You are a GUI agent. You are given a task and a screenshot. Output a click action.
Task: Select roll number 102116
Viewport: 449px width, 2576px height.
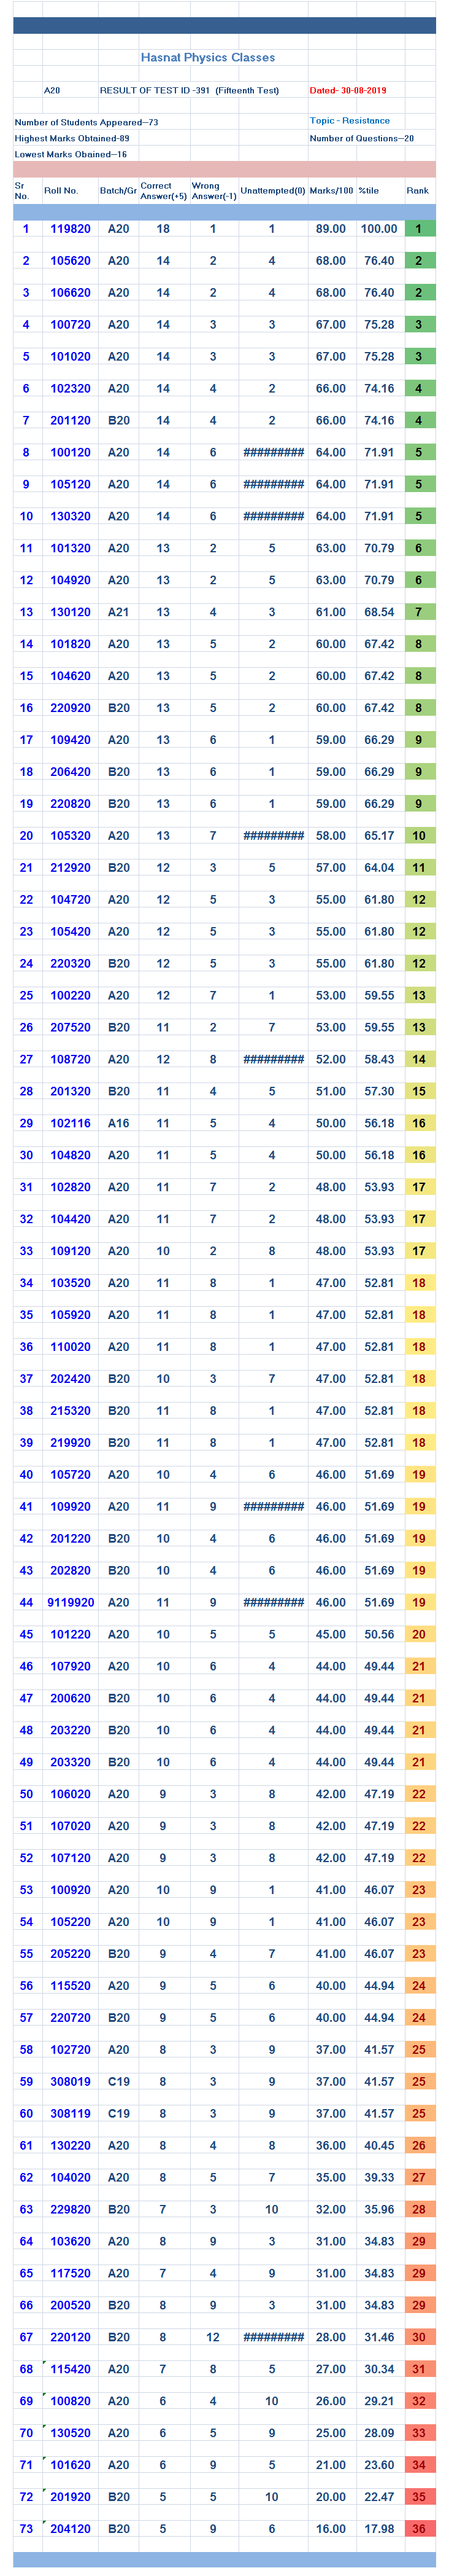71,1124
